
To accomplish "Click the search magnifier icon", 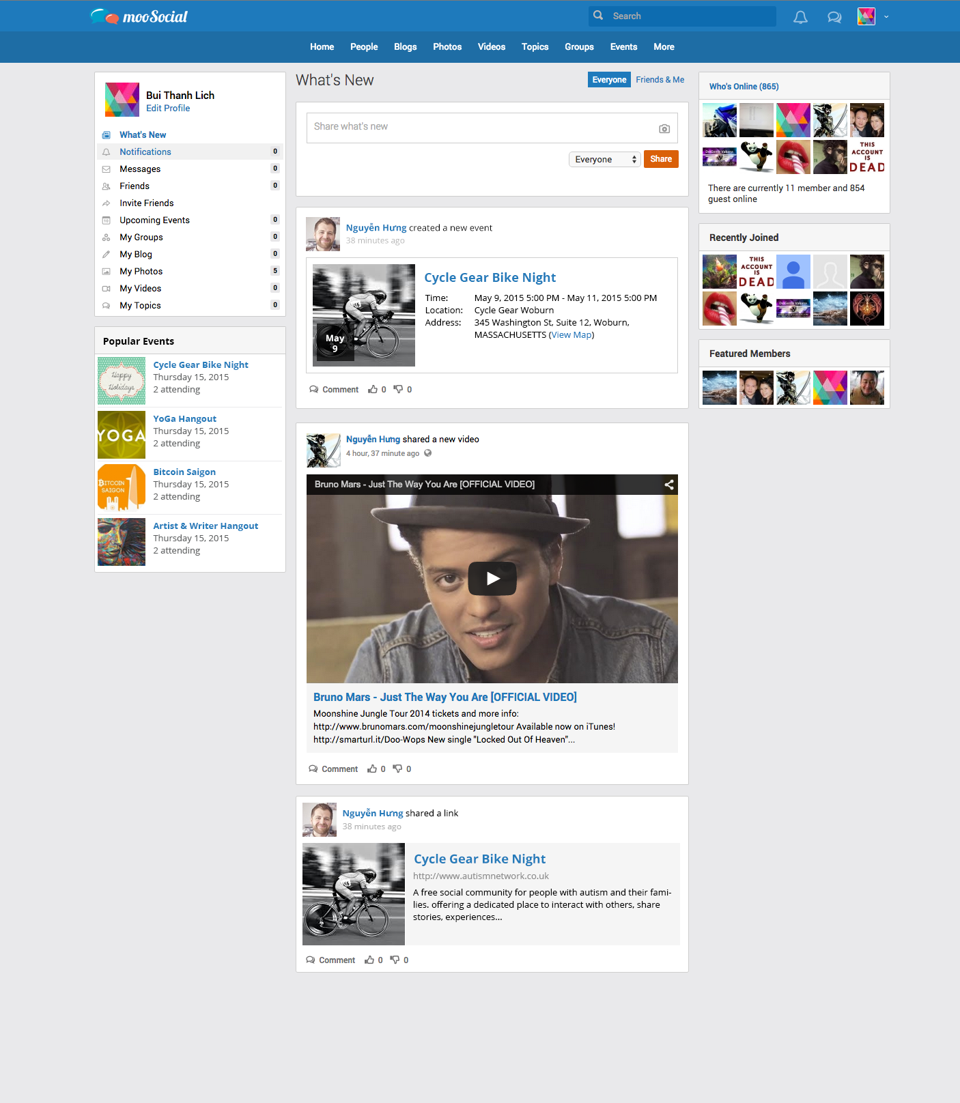I will point(598,16).
